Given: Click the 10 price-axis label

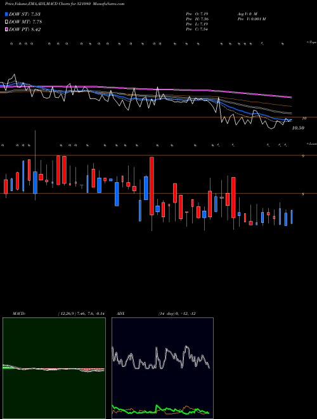Looking at the screenshot, I should click(x=304, y=118).
